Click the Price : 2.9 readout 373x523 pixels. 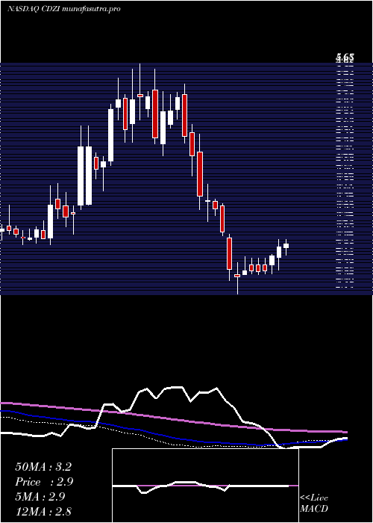pyautogui.click(x=44, y=482)
